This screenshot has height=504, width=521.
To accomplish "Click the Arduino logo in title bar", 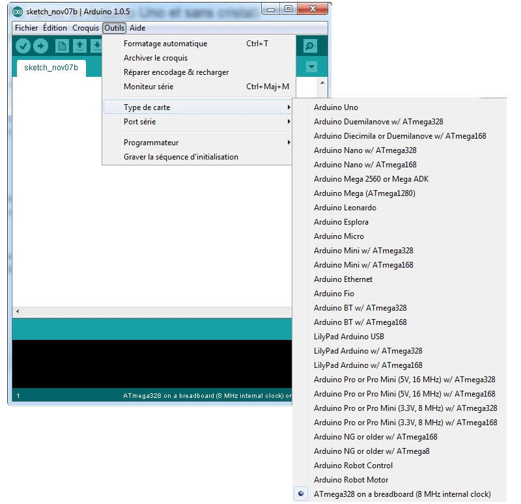I will tap(18, 12).
